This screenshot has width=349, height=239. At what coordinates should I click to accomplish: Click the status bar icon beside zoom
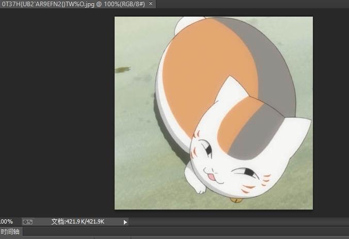27,222
